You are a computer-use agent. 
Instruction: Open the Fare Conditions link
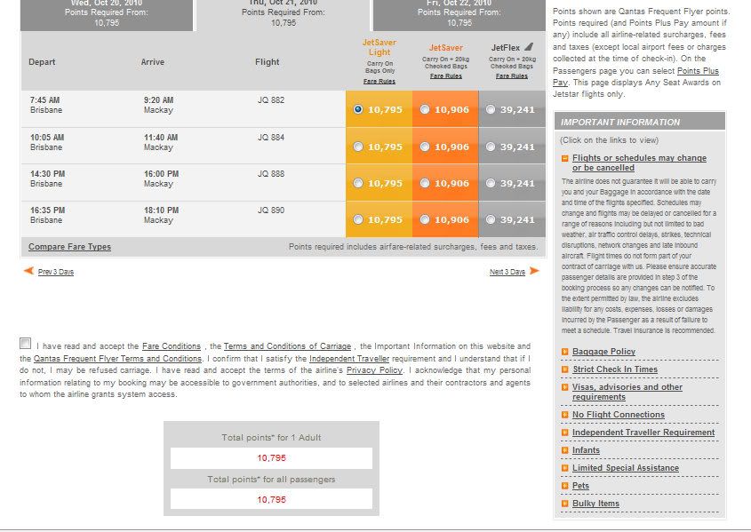[172, 345]
